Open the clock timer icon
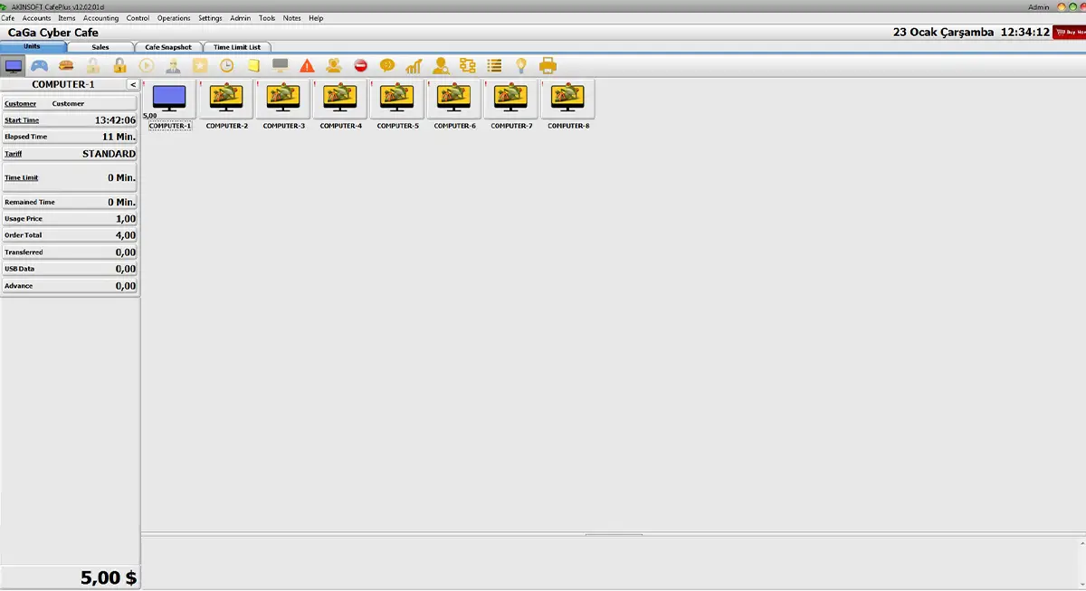This screenshot has height=591, width=1086. pyautogui.click(x=226, y=65)
